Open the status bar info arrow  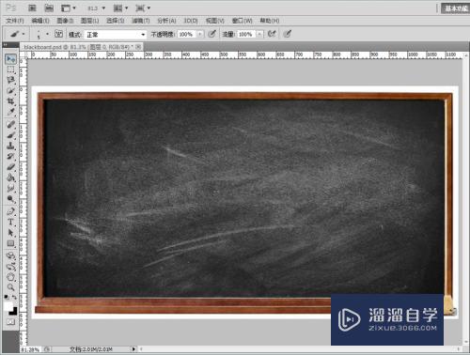[x=133, y=348]
